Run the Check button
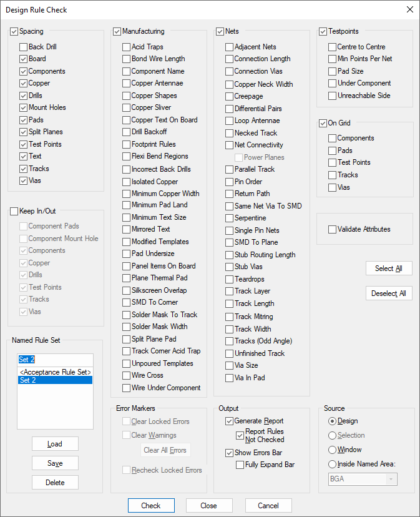 click(150, 506)
